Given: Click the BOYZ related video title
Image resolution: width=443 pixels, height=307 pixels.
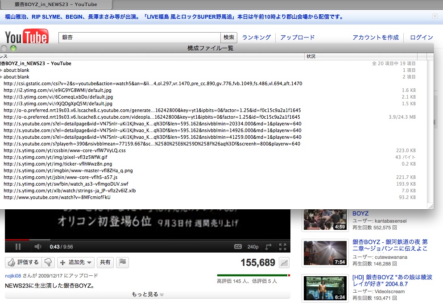Looking at the screenshot, I should (x=360, y=213).
